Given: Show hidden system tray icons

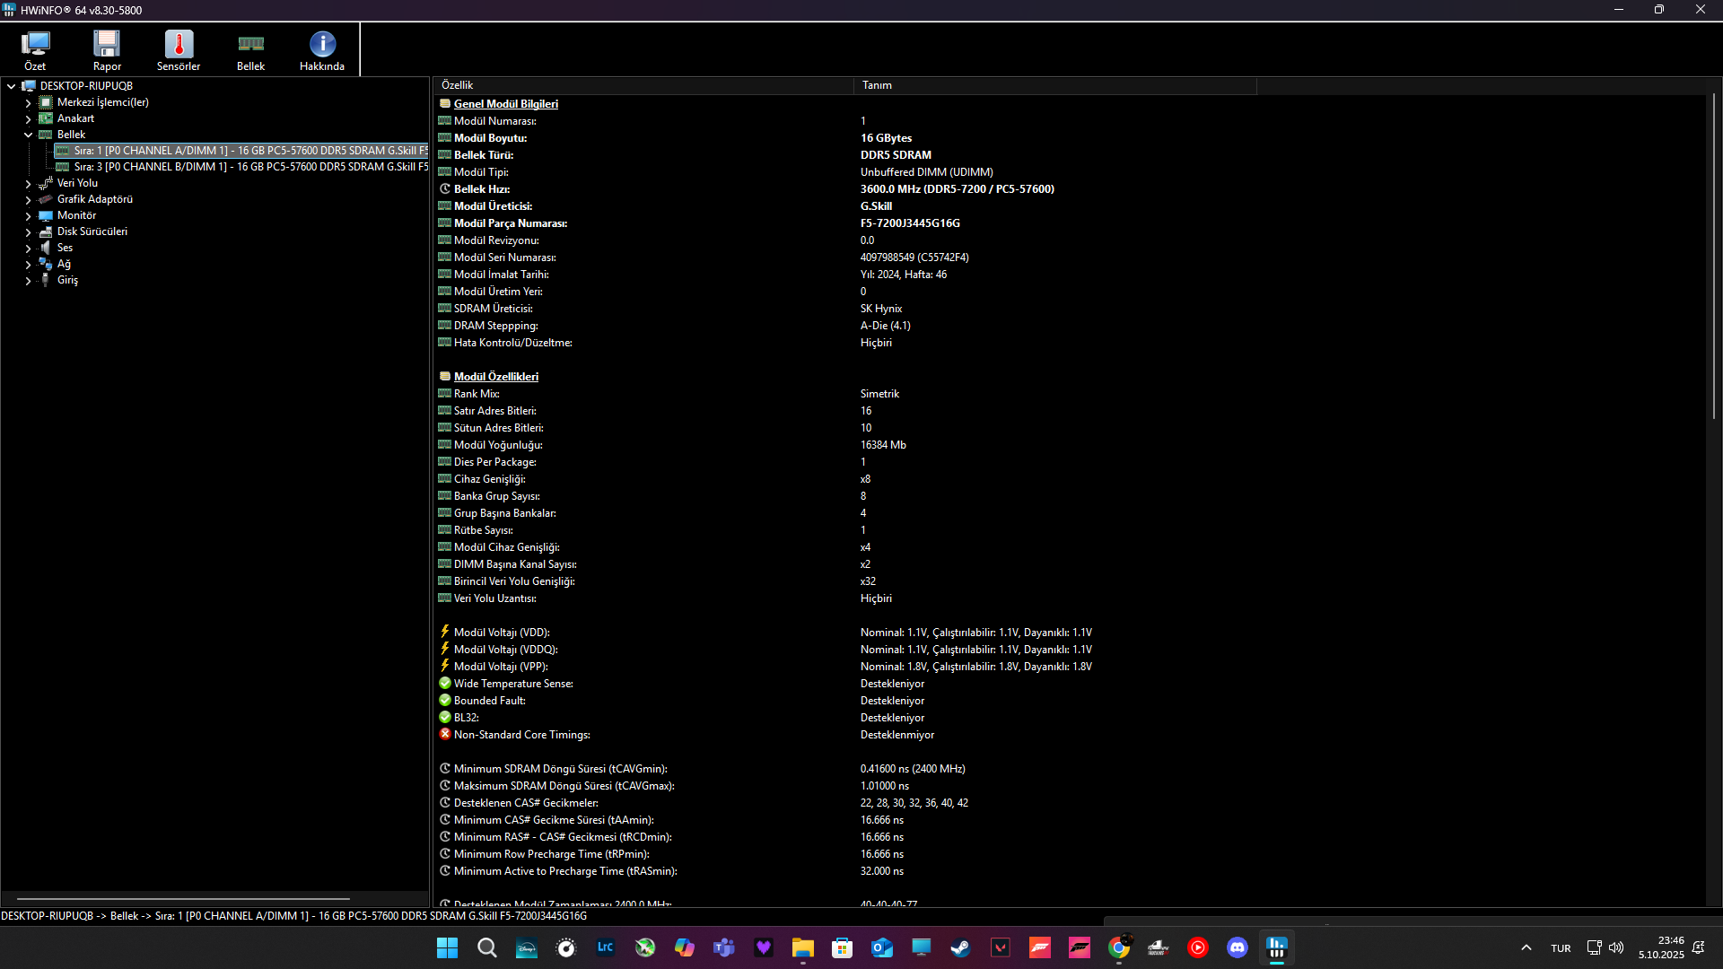Looking at the screenshot, I should click(1526, 947).
